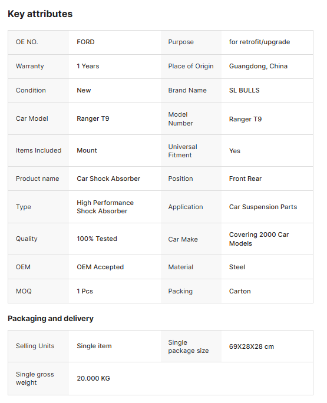This screenshot has width=327, height=403.
Task: Select the Front Rear position value
Action: [x=245, y=179]
